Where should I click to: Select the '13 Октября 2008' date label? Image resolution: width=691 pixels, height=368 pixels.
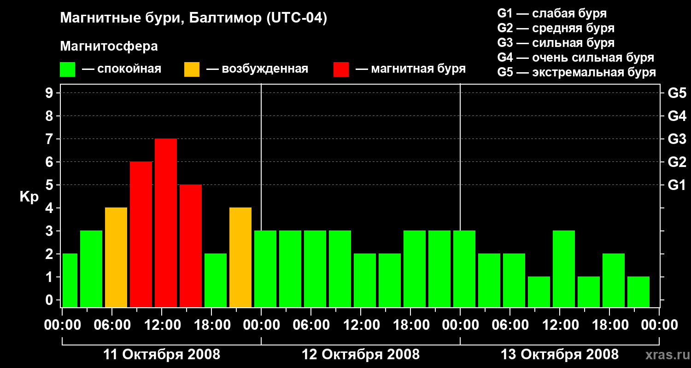[x=560, y=355]
